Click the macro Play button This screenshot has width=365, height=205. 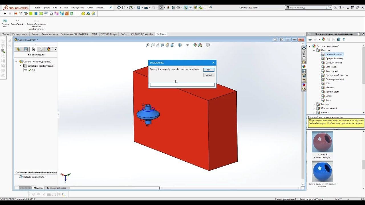5,13
